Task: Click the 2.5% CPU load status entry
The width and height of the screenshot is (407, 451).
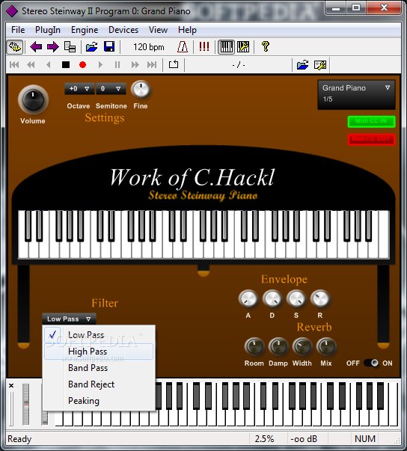Action: pos(264,438)
